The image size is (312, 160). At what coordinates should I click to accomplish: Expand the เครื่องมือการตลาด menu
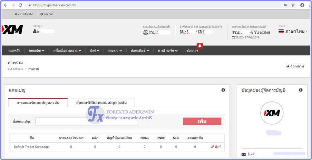[67, 51]
